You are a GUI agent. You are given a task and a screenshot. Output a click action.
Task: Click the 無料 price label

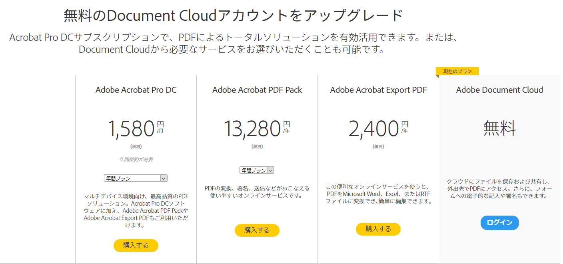click(x=499, y=127)
